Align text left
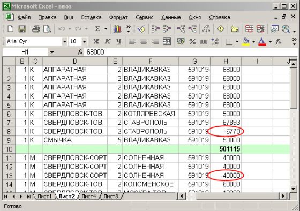The width and height of the screenshot is (300, 211). [132, 41]
